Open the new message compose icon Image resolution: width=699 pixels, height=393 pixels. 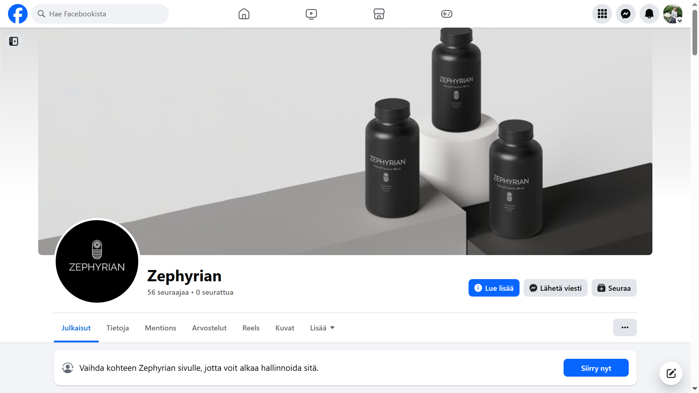pos(671,373)
